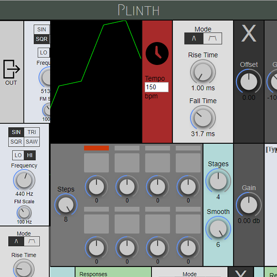This screenshot has height=277, width=277.
Task: Click sequencer step 1 pad under red indicator
Action: 96,163
